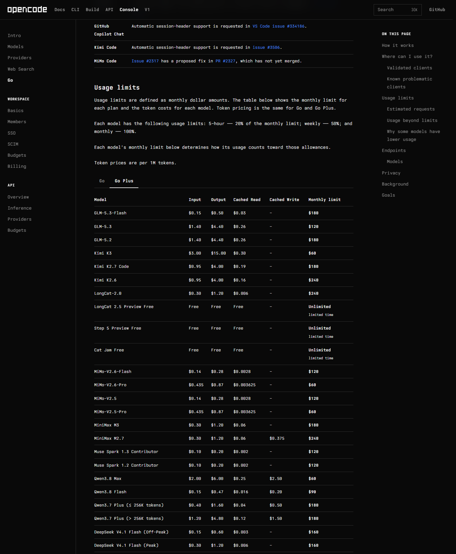Open the Go sidebar page
This screenshot has height=554, width=456.
click(x=10, y=80)
